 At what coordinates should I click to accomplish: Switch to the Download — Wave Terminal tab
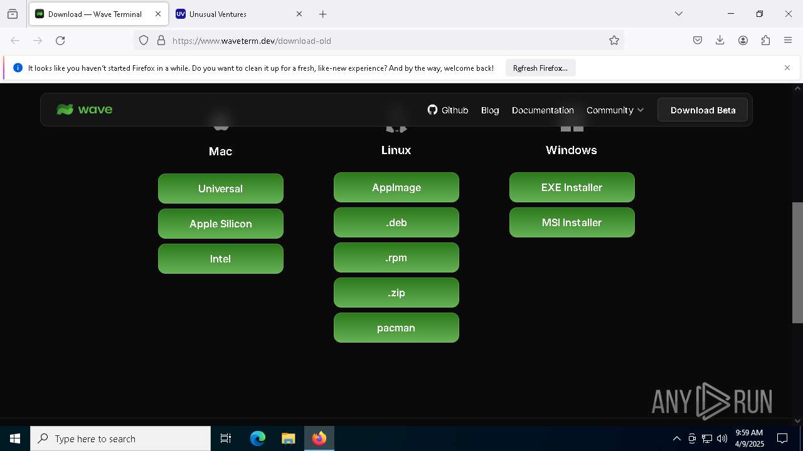98,14
